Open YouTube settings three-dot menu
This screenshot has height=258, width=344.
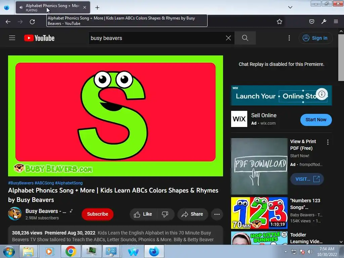289,38
